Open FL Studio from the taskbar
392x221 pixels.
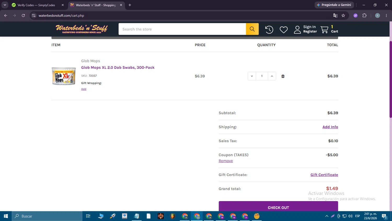172,216
